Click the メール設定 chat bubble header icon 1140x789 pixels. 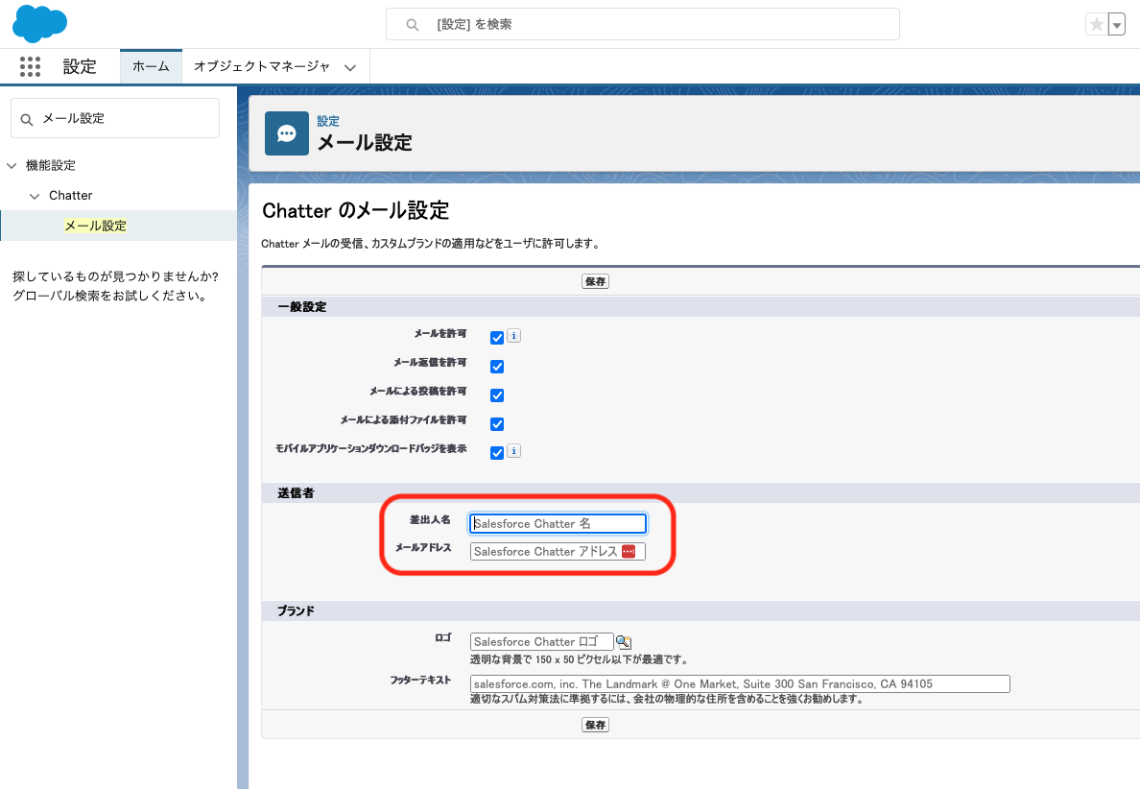pyautogui.click(x=286, y=133)
